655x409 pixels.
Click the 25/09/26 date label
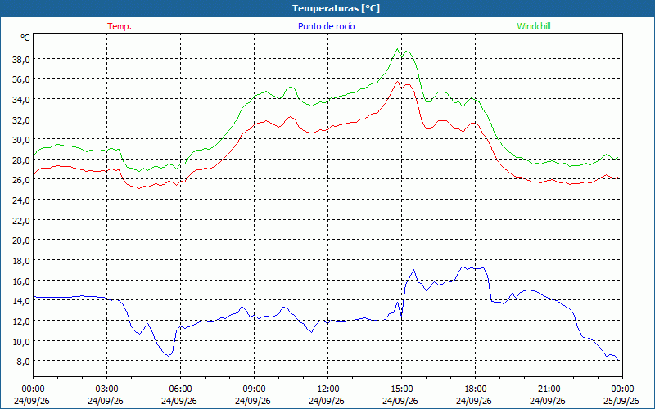point(621,401)
